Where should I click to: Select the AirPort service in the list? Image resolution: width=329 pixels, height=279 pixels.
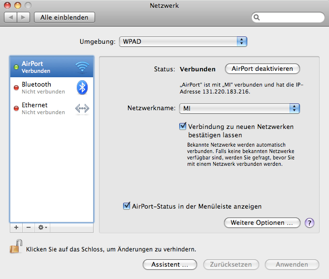(x=52, y=67)
